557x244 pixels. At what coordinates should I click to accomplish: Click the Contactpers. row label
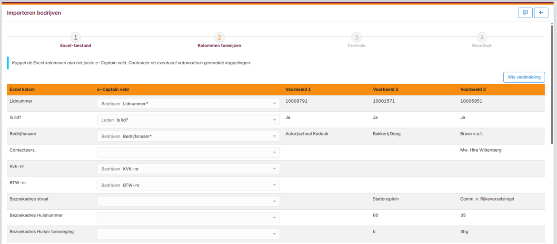22,150
